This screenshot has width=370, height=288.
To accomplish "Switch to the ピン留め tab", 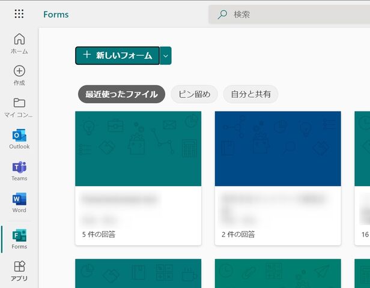I will pyautogui.click(x=194, y=94).
